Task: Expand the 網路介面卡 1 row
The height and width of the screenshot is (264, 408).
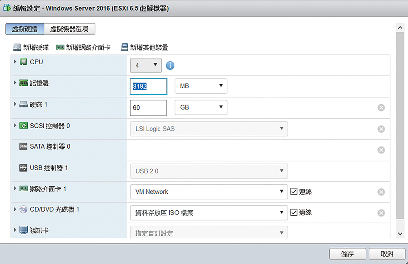Action: (x=15, y=188)
